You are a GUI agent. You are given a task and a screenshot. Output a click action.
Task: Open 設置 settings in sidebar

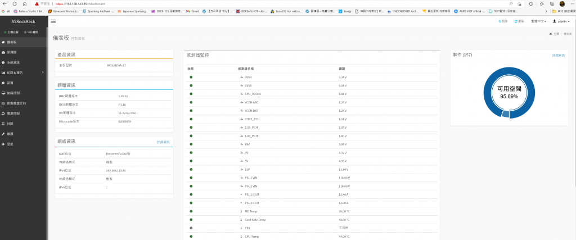tap(10, 83)
